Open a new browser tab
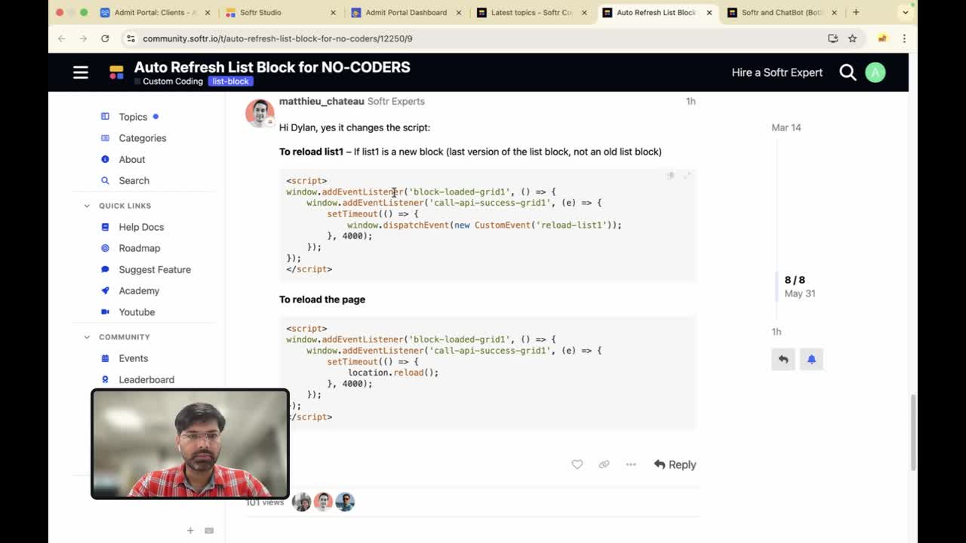 point(856,13)
